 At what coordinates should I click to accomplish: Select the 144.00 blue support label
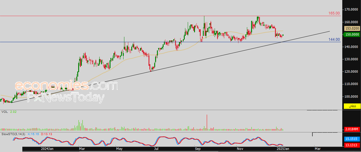point(334,40)
